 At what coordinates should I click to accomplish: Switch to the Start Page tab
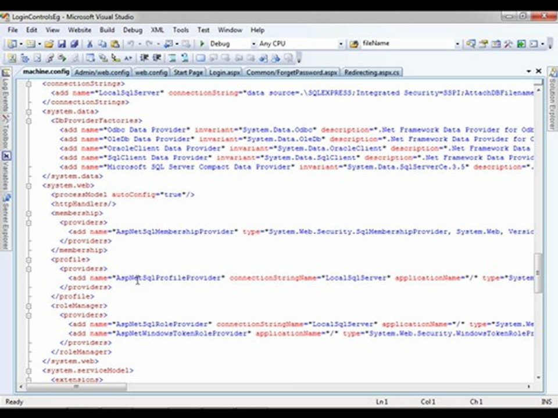(x=188, y=73)
